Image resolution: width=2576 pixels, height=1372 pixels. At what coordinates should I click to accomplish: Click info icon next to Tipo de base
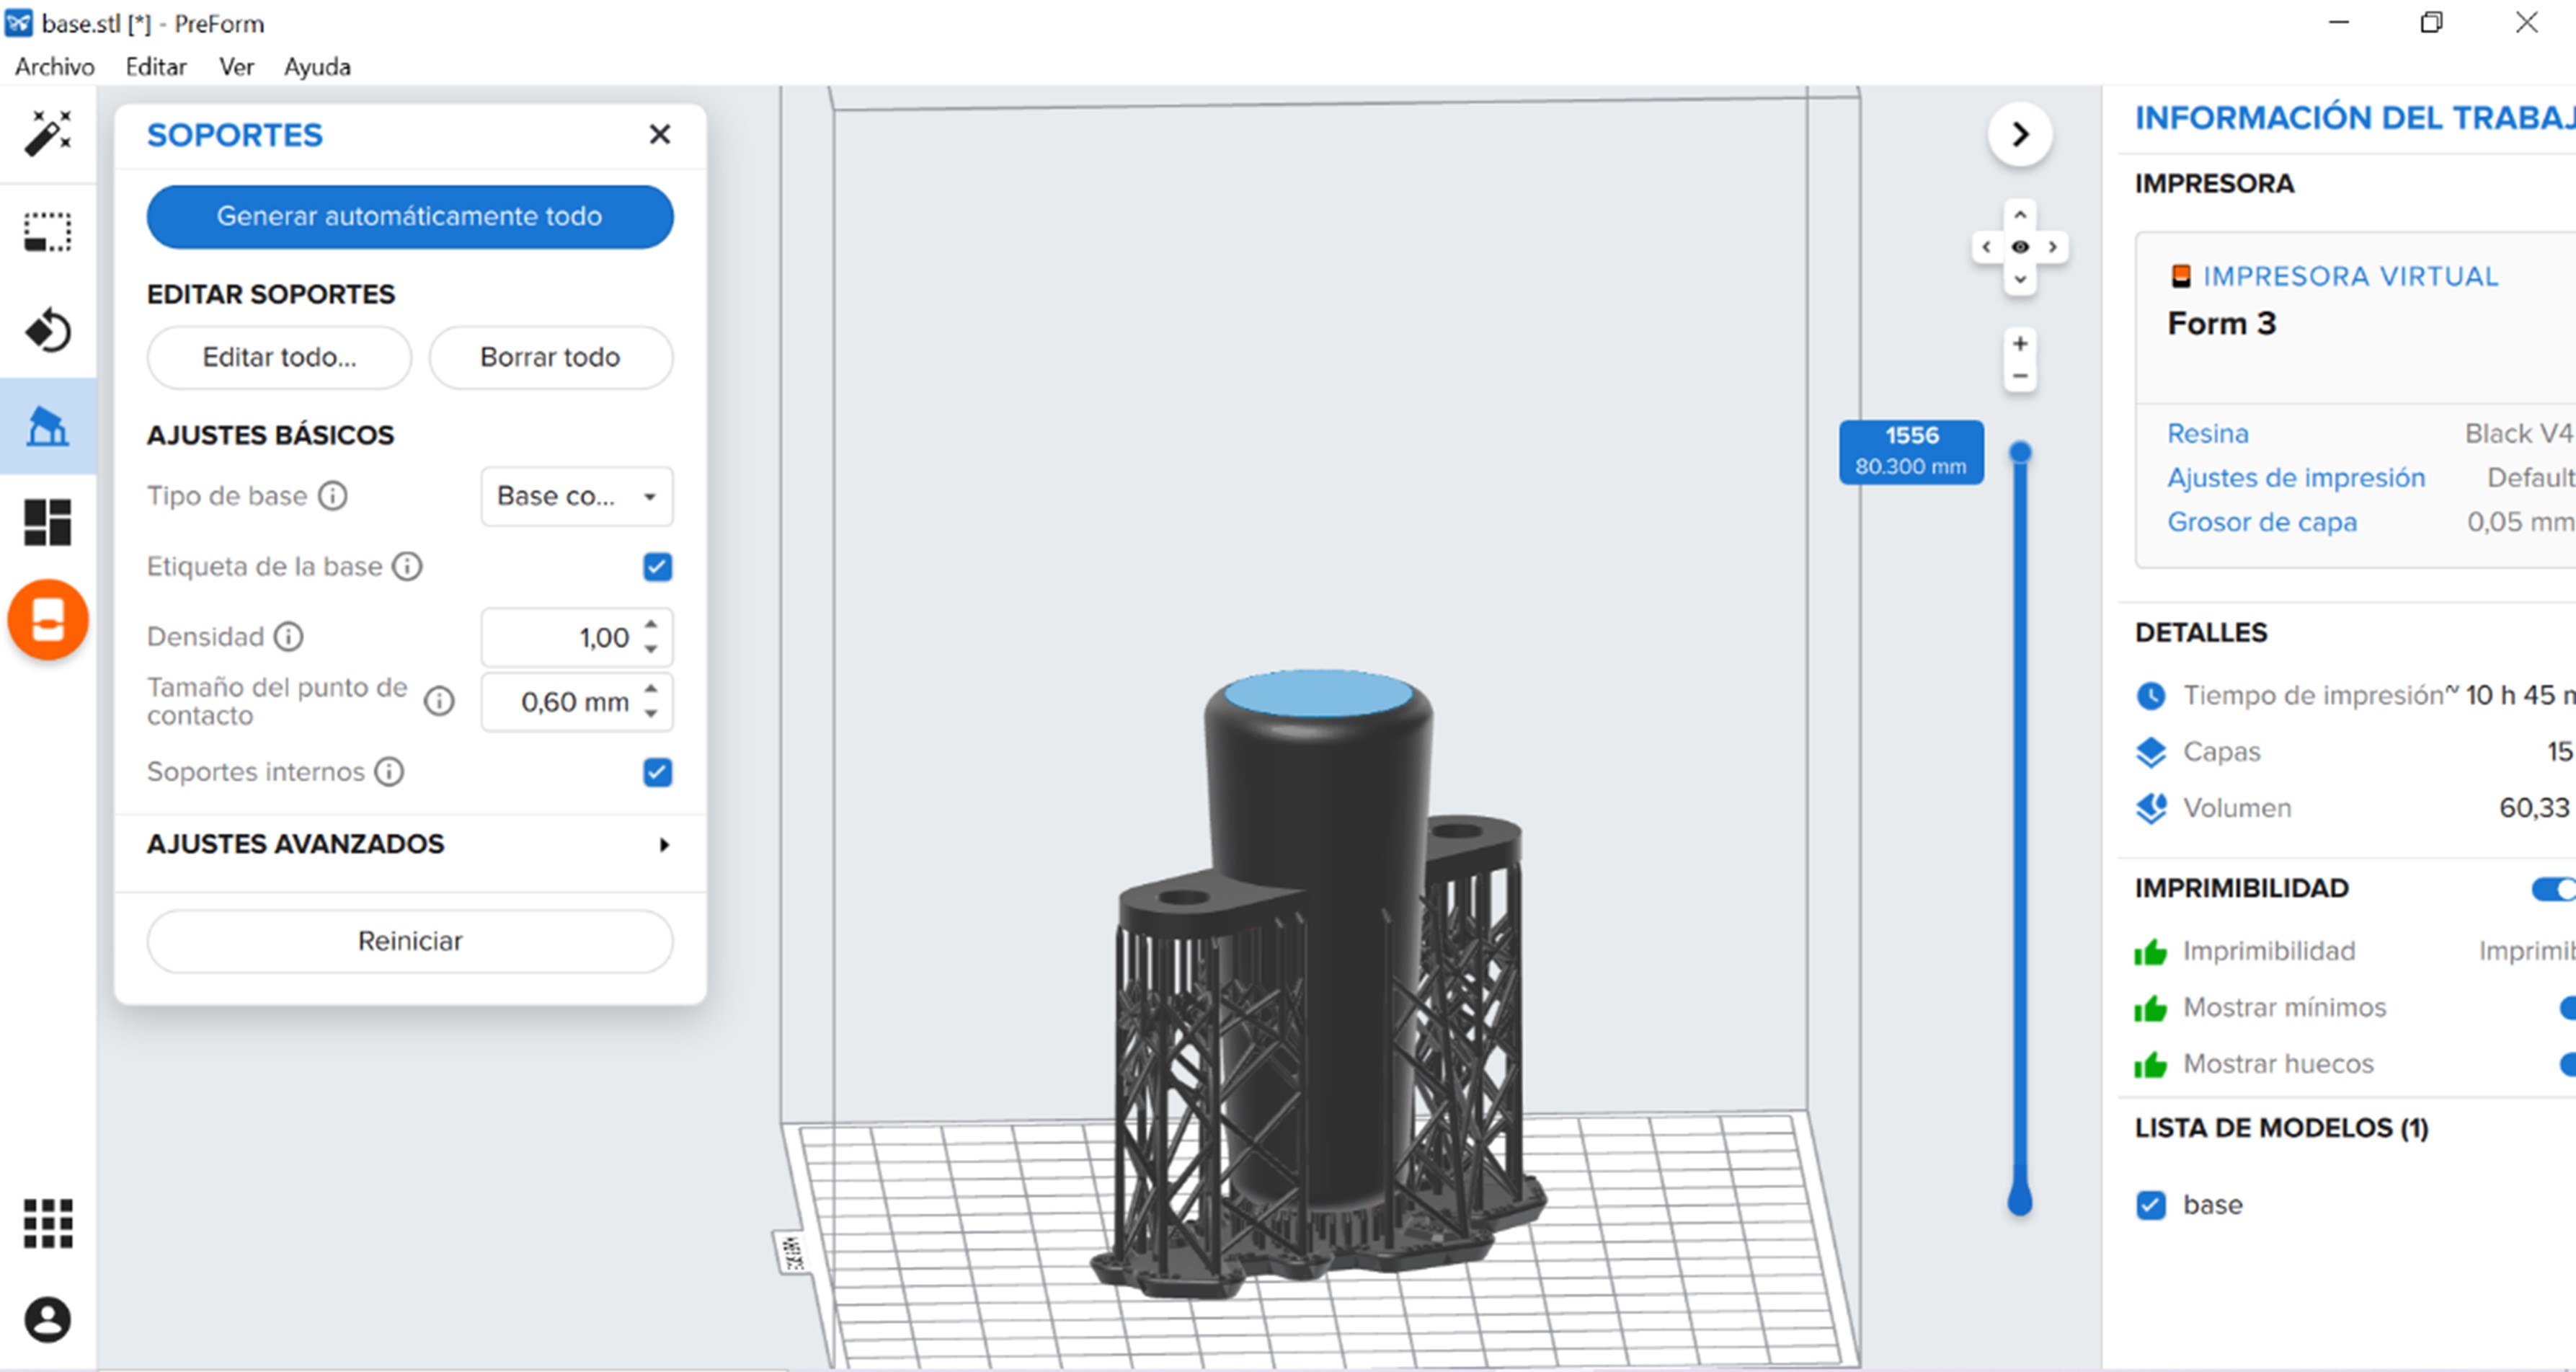pos(333,496)
